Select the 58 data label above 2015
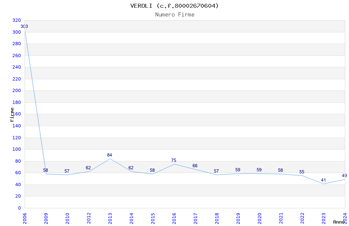 pos(152,171)
